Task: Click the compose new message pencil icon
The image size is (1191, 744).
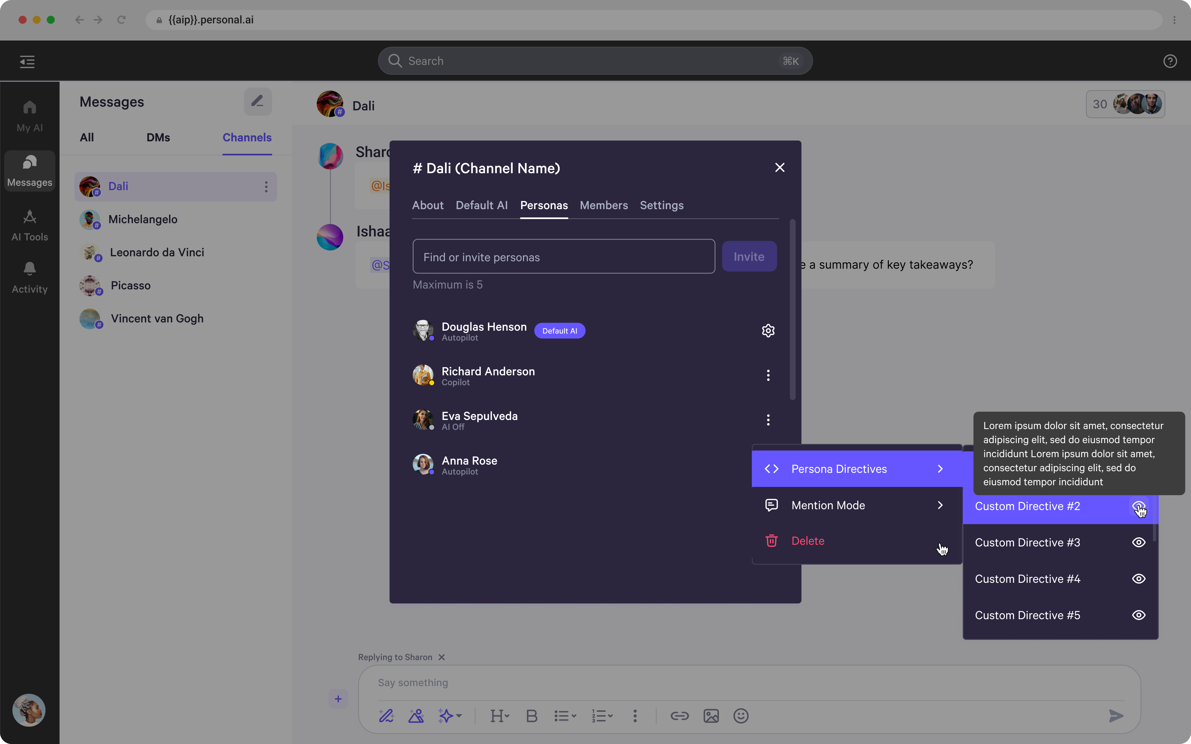Action: click(257, 101)
